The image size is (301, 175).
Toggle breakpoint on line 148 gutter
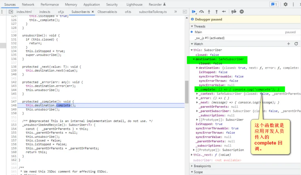[x=13, y=105]
